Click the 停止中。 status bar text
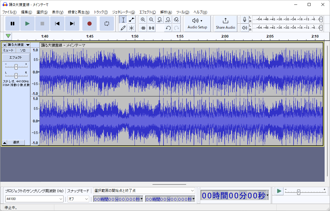The image size is (330, 211). pyautogui.click(x=11, y=208)
